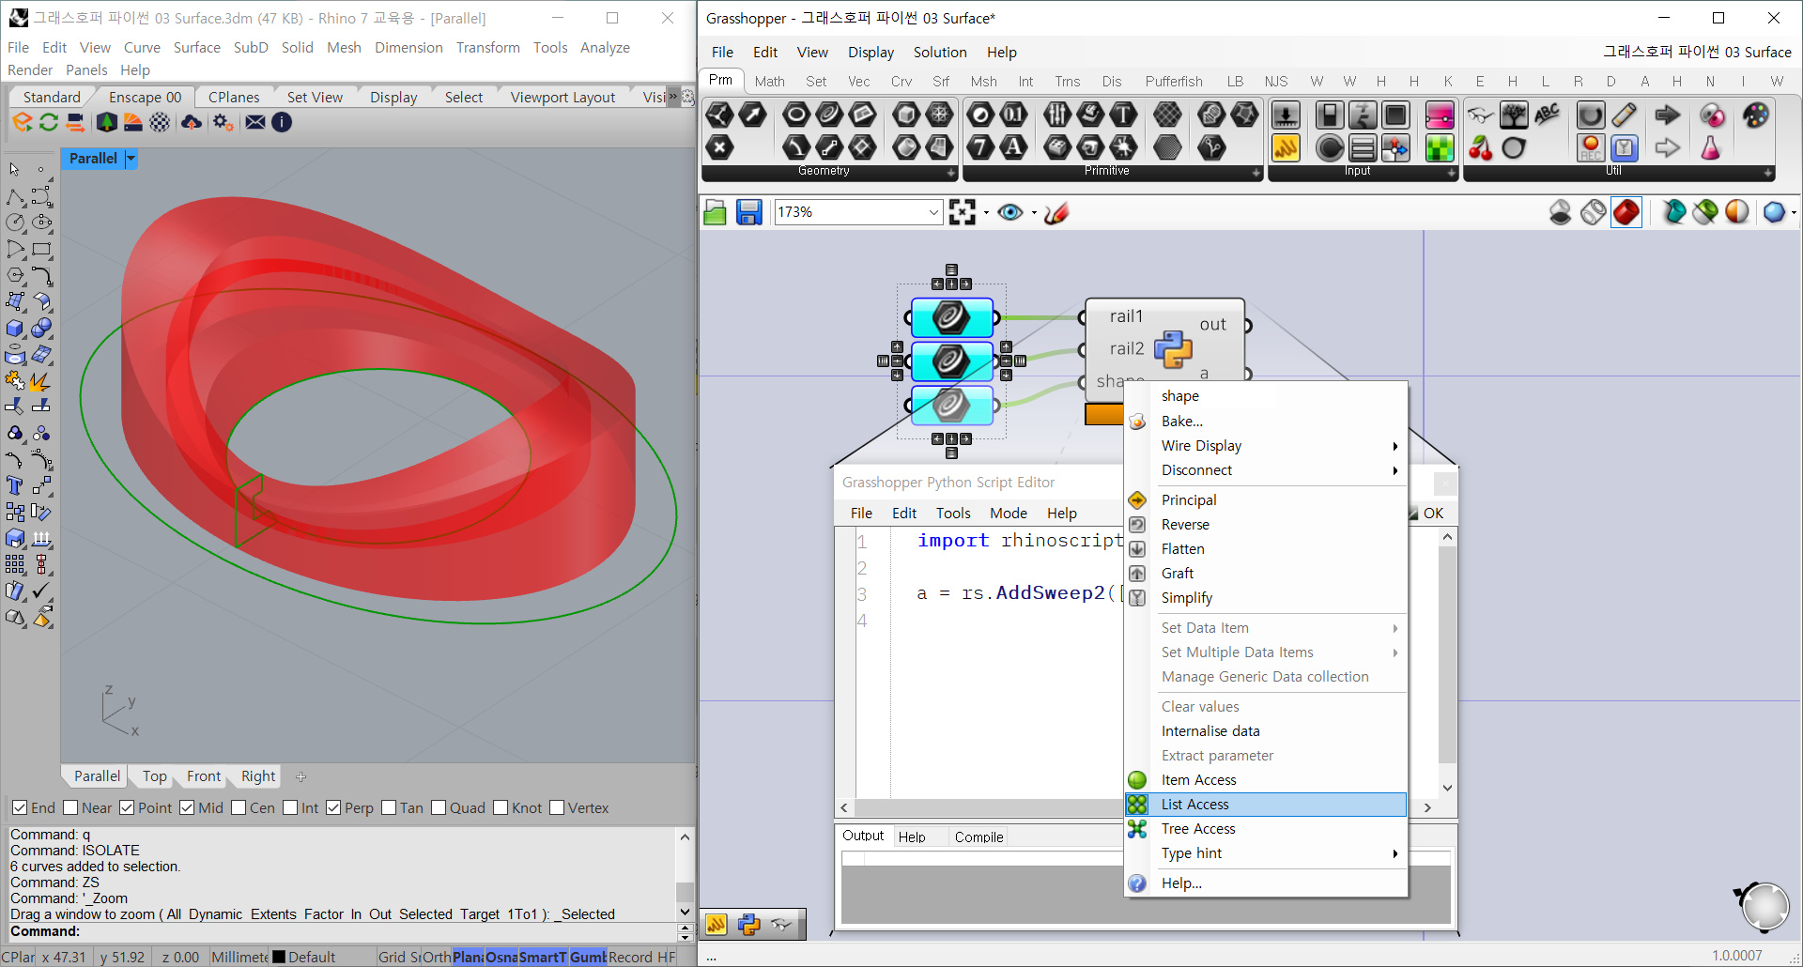Open preview eye options dropdown arrow
Image resolution: width=1803 pixels, height=967 pixels.
pyautogui.click(x=1034, y=213)
